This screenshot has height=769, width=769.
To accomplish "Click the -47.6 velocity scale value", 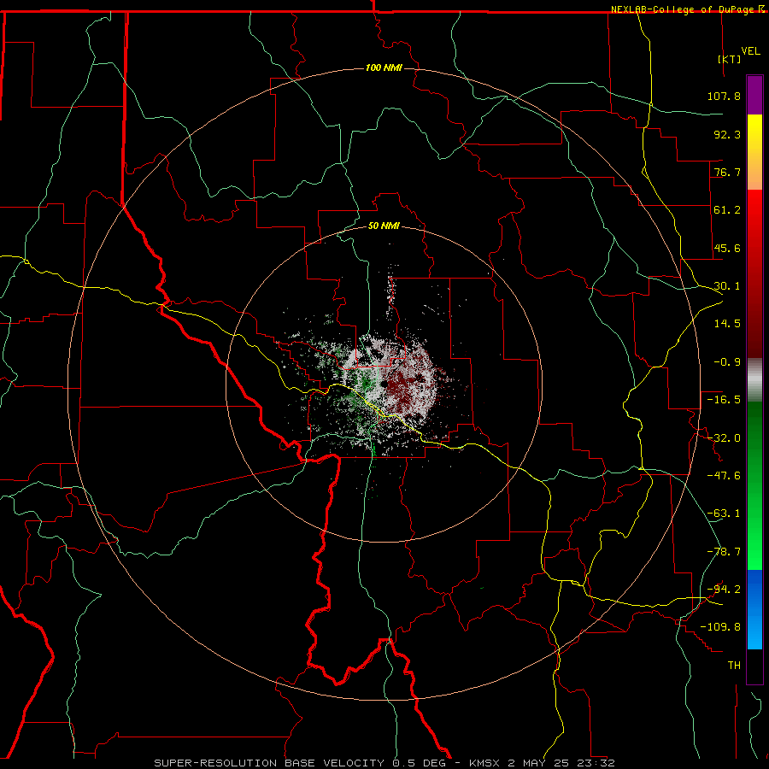I will tap(724, 476).
